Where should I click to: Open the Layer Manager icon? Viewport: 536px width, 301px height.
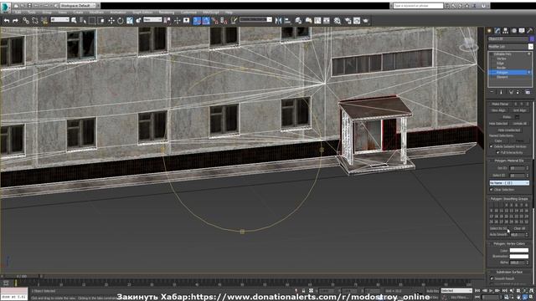[x=298, y=21]
